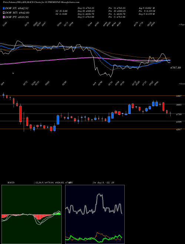Click the 4738 price level label

[178, 115]
